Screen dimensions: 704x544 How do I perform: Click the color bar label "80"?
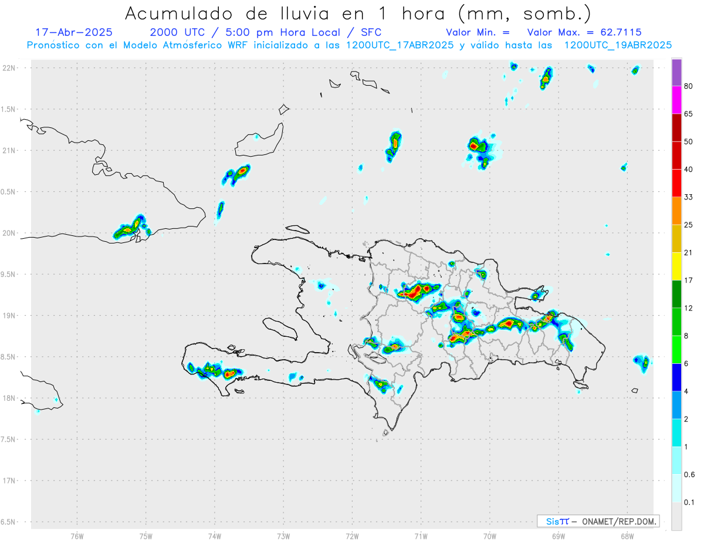tap(689, 87)
